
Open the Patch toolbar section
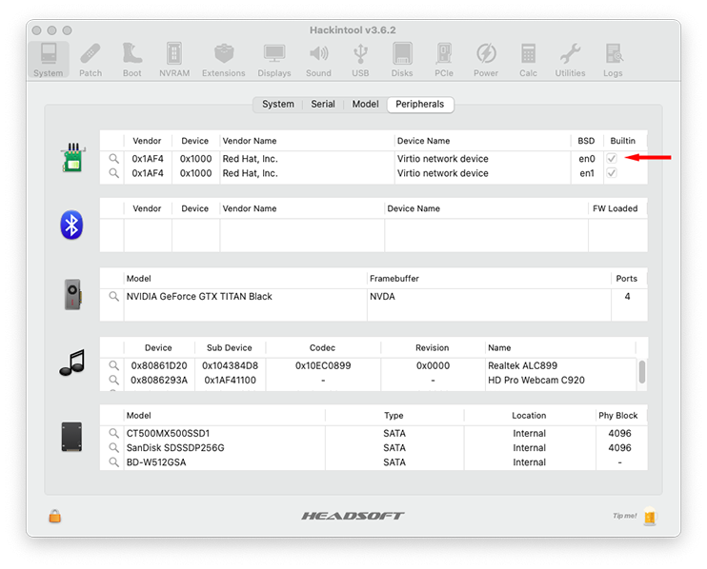[x=91, y=60]
